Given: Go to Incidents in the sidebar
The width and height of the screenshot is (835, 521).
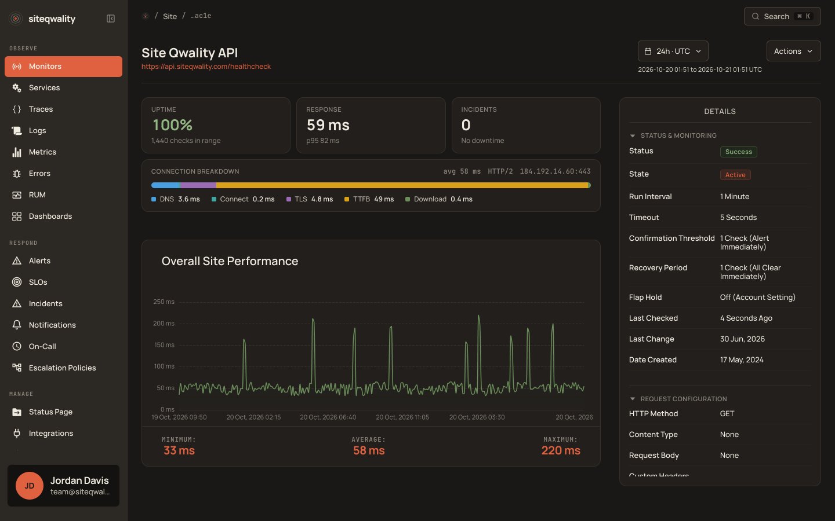Looking at the screenshot, I should pyautogui.click(x=63, y=303).
